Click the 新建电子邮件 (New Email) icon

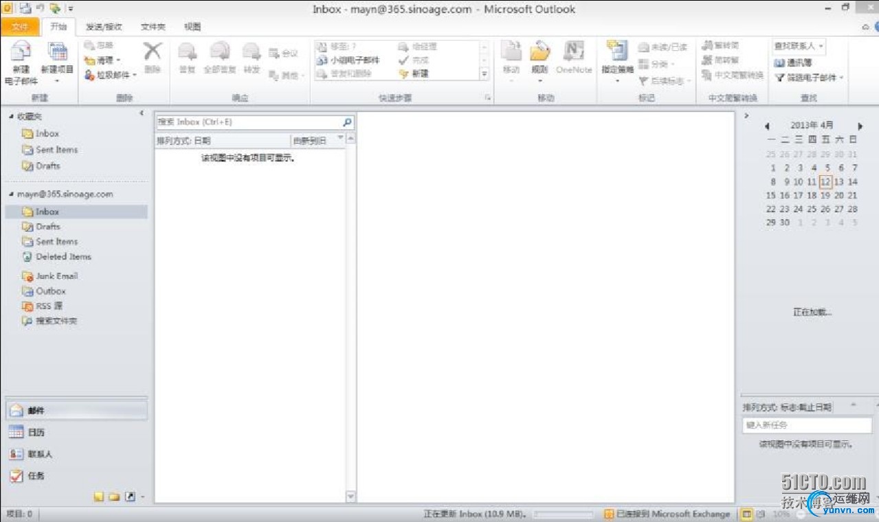[x=21, y=52]
